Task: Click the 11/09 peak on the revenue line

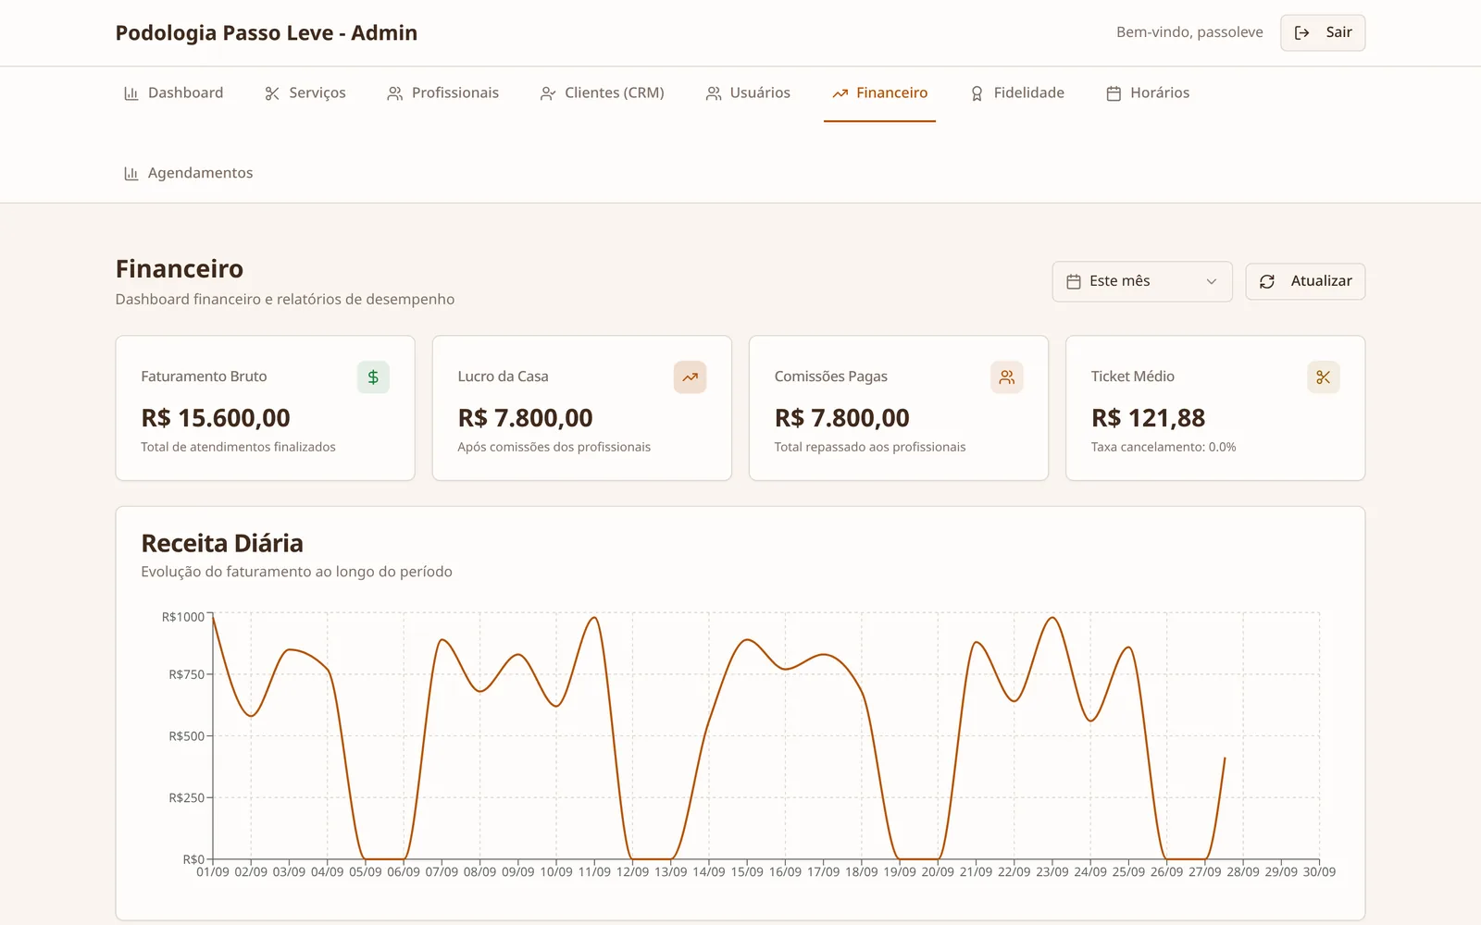Action: pyautogui.click(x=594, y=618)
